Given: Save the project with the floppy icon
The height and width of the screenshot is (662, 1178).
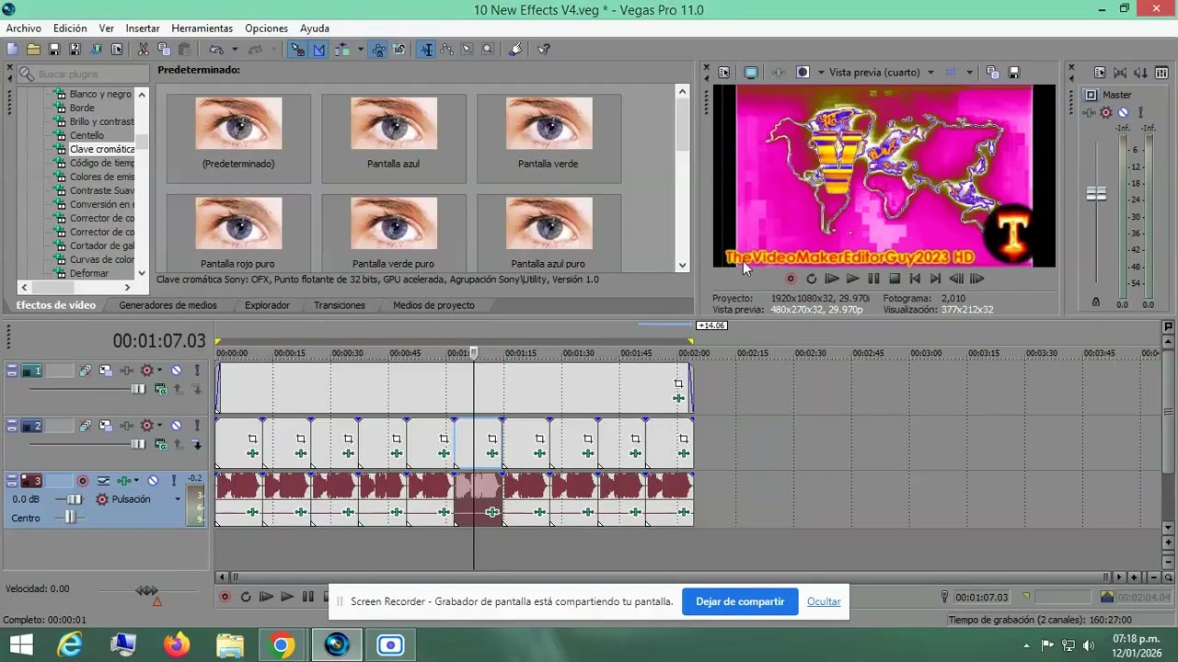Looking at the screenshot, I should 54,50.
